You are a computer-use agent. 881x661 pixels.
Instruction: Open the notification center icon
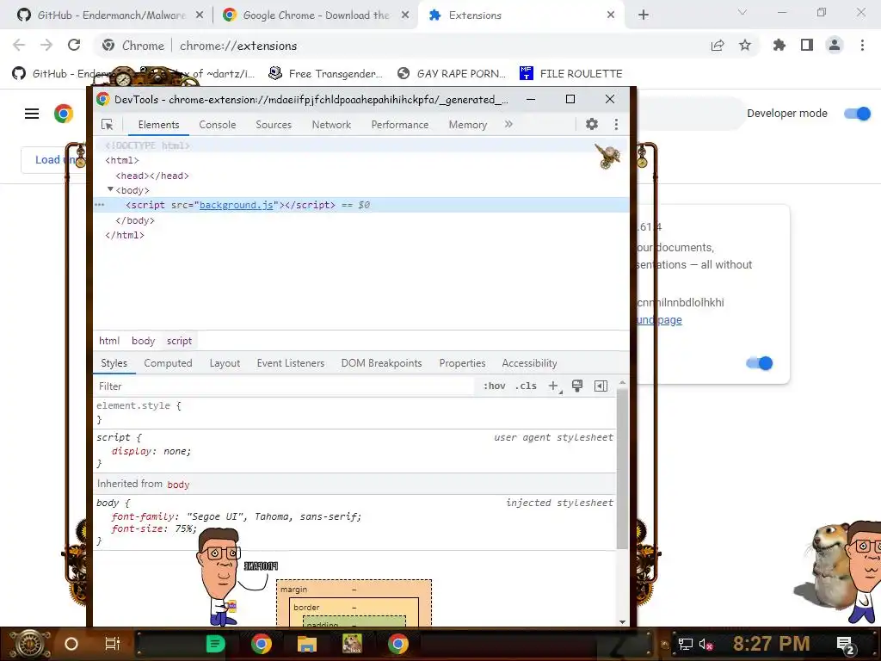pos(846,645)
